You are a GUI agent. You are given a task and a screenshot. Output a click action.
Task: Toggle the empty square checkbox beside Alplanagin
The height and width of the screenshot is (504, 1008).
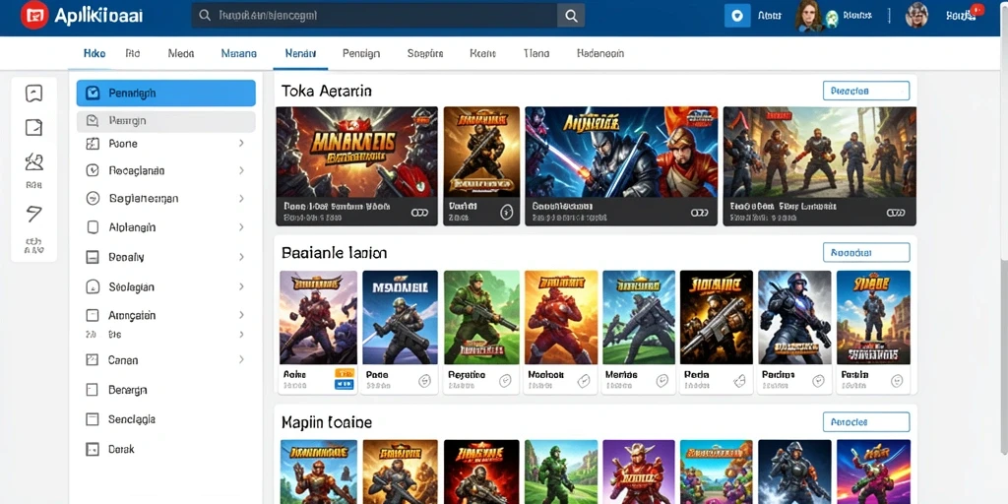pos(93,227)
